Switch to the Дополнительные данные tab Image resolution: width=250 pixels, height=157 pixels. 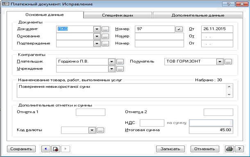click(198, 15)
